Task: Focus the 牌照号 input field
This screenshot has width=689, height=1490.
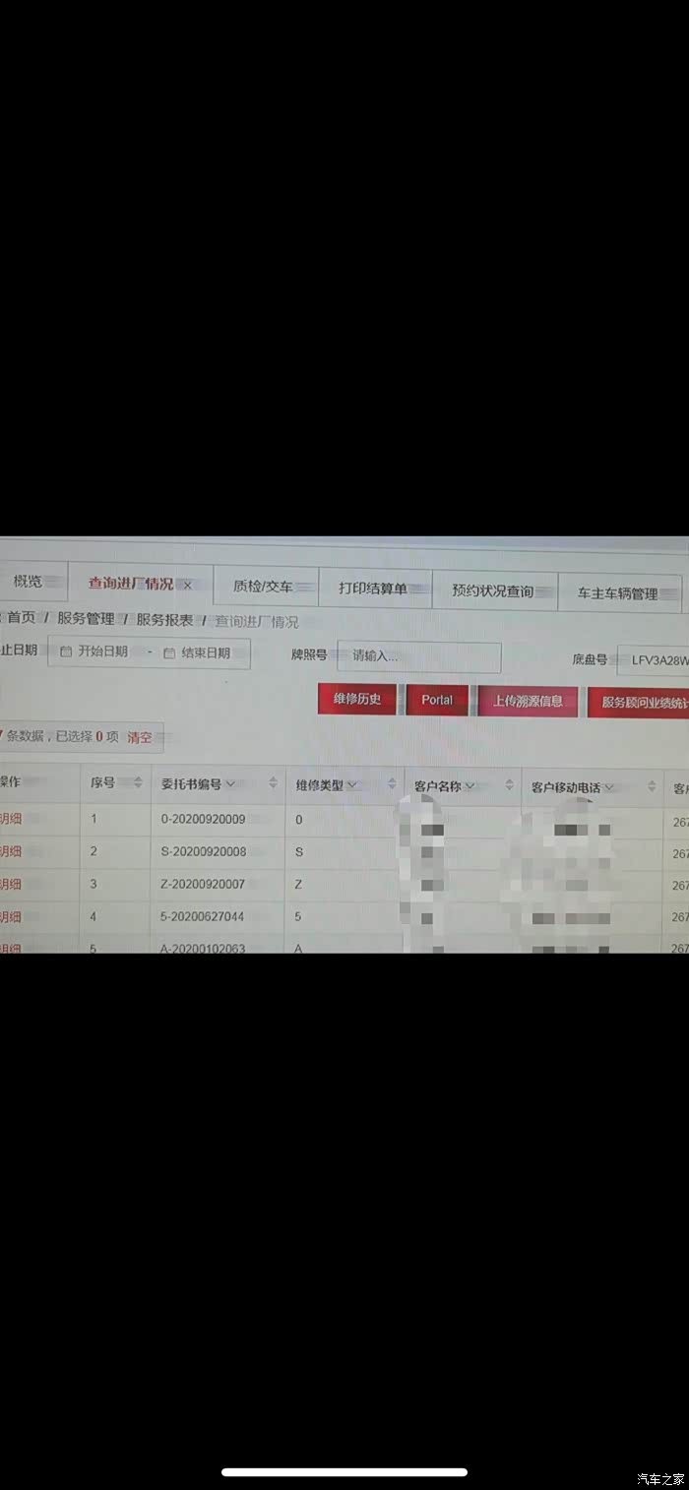Action: pyautogui.click(x=419, y=656)
